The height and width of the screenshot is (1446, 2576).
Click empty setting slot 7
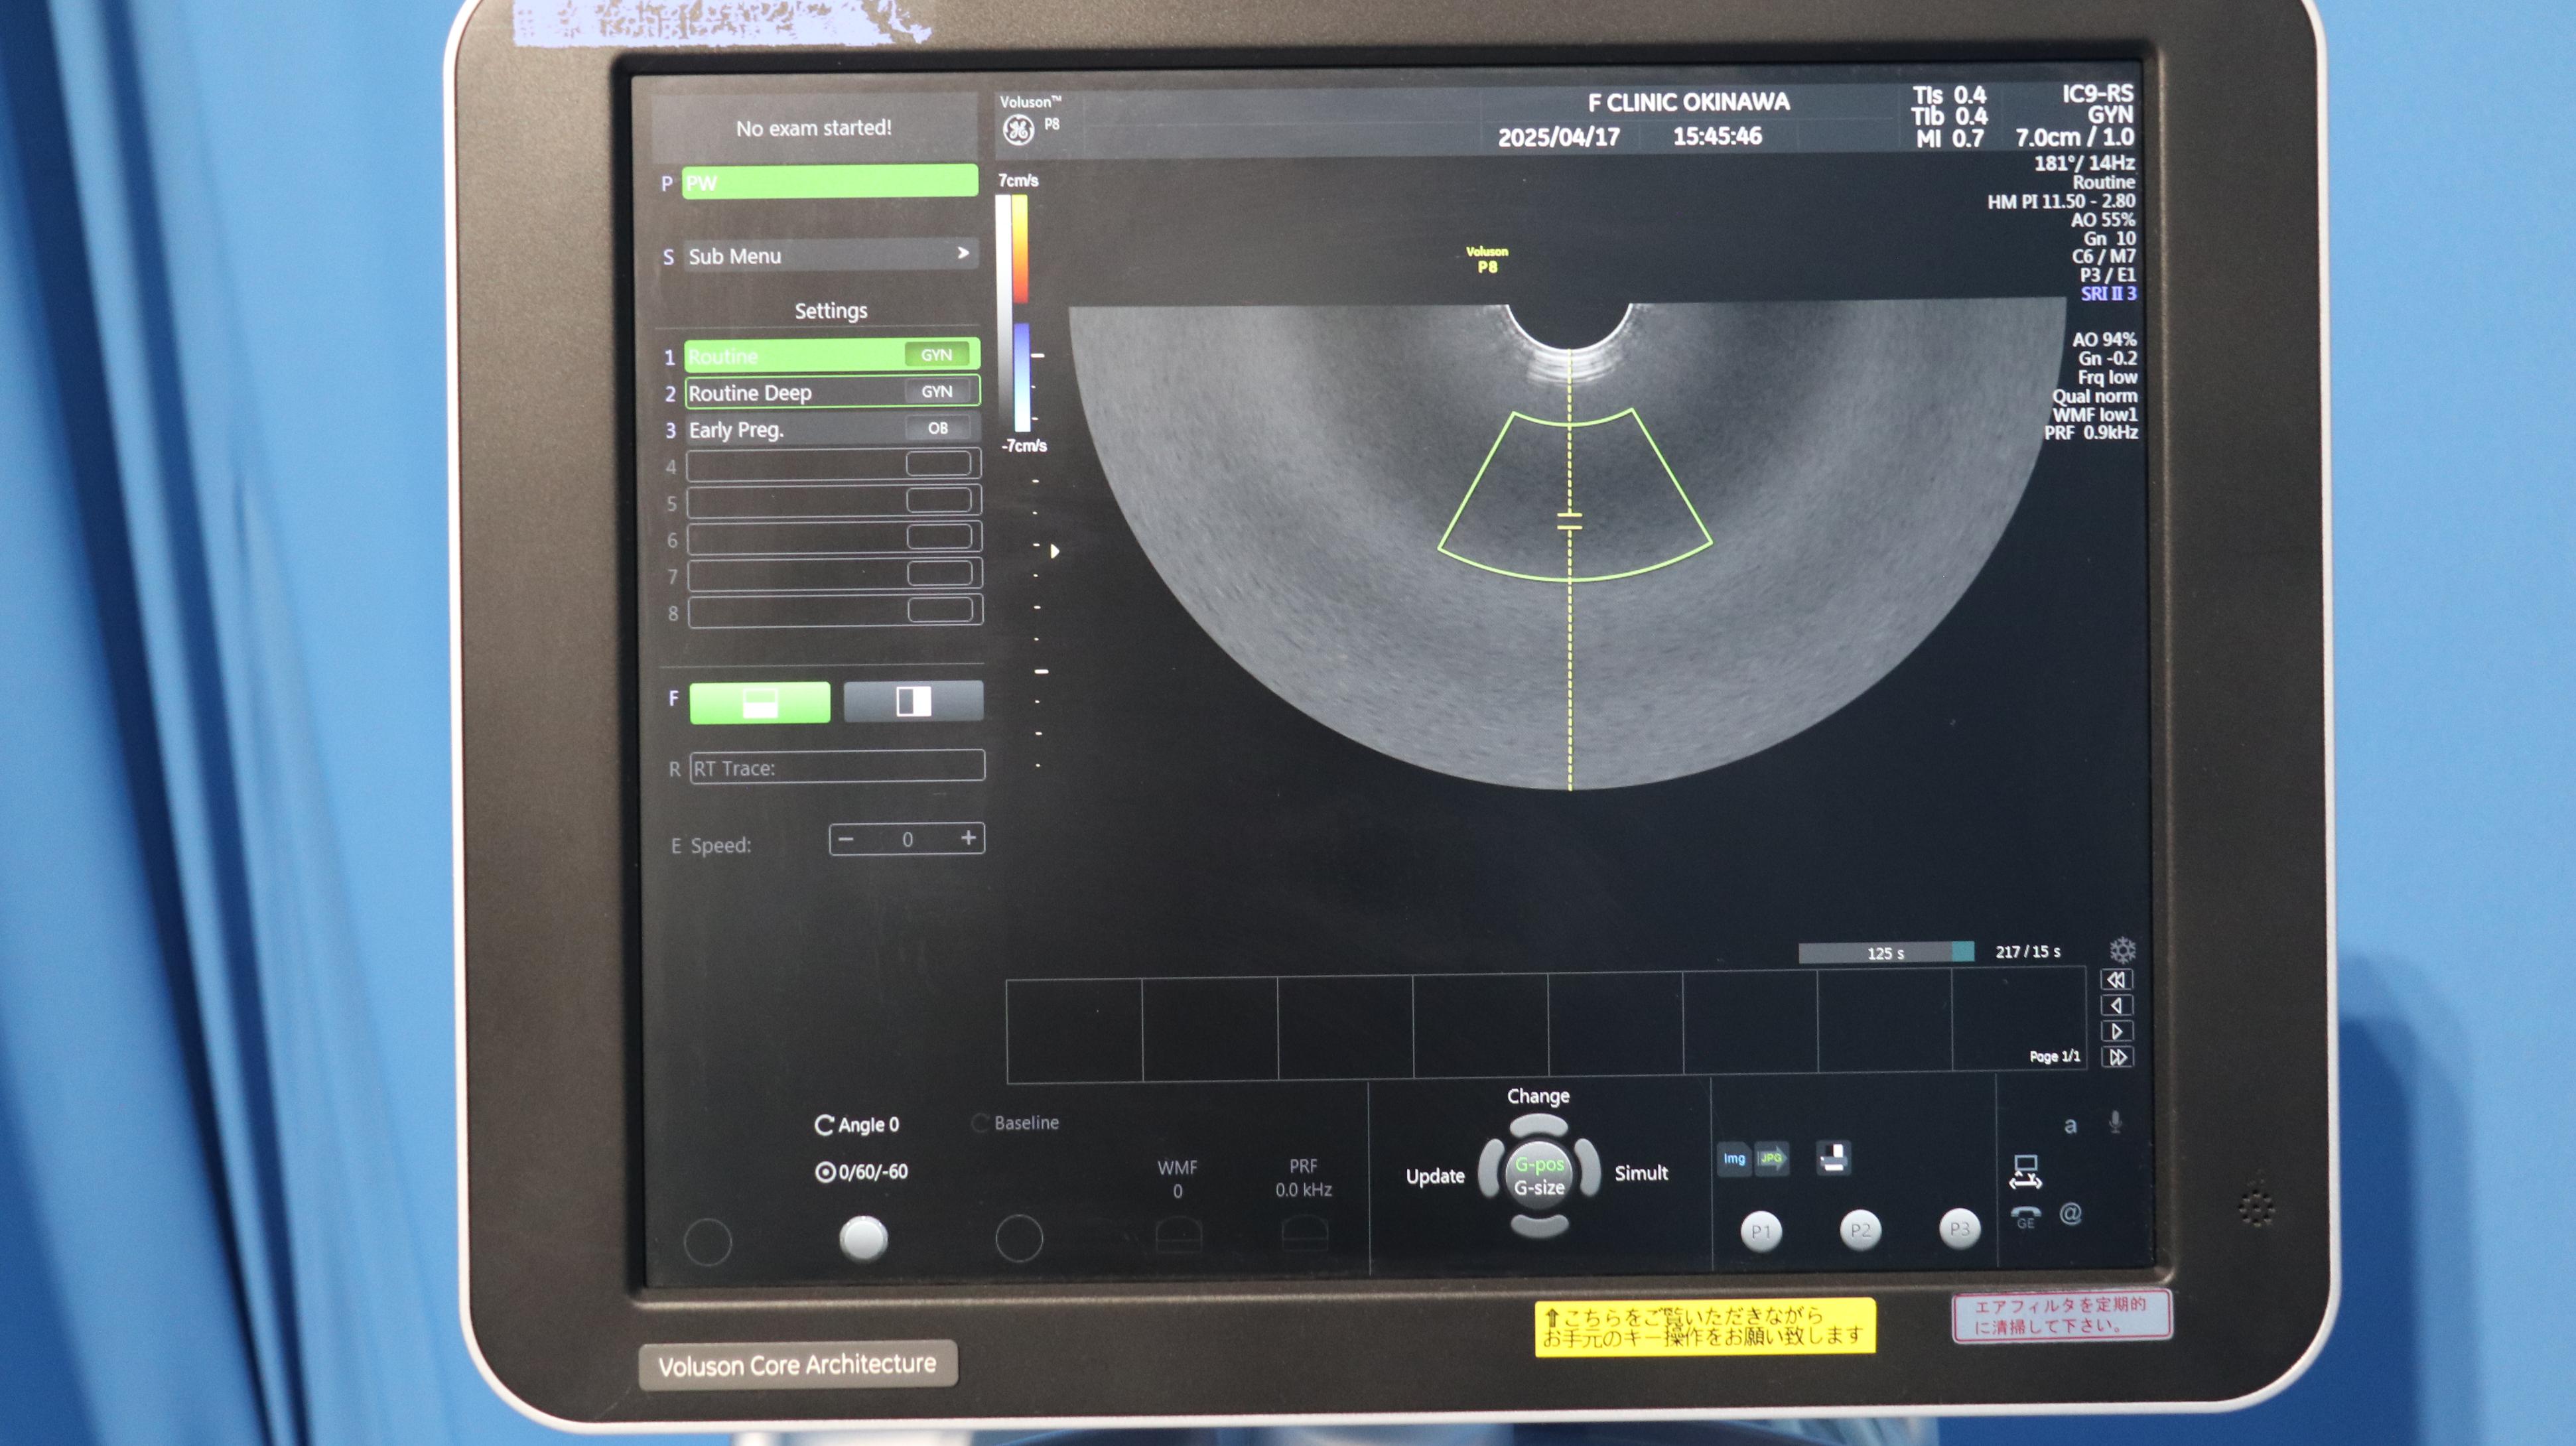pos(836,574)
